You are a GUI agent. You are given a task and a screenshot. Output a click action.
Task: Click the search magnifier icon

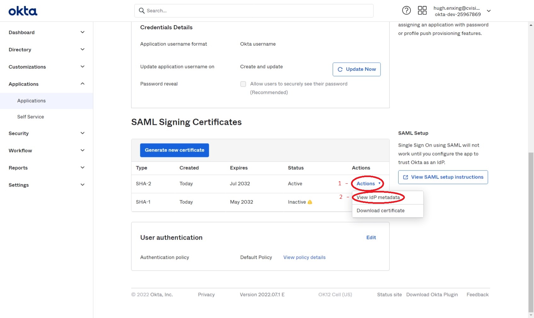(142, 11)
